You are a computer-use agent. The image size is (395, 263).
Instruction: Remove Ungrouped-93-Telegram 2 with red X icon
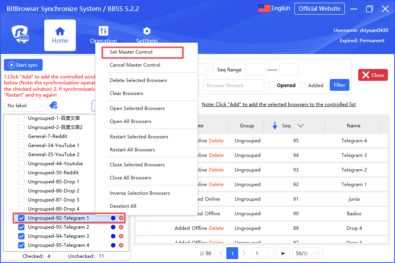121,227
